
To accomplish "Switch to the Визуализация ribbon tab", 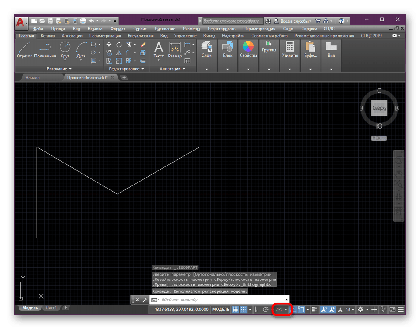I will pos(141,36).
